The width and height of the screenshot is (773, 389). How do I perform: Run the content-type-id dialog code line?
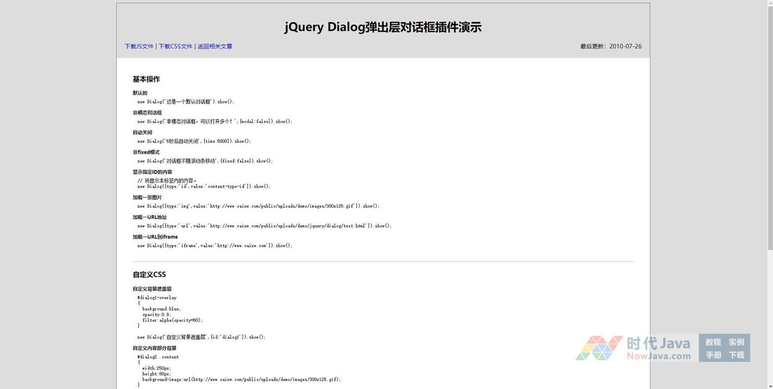click(203, 186)
